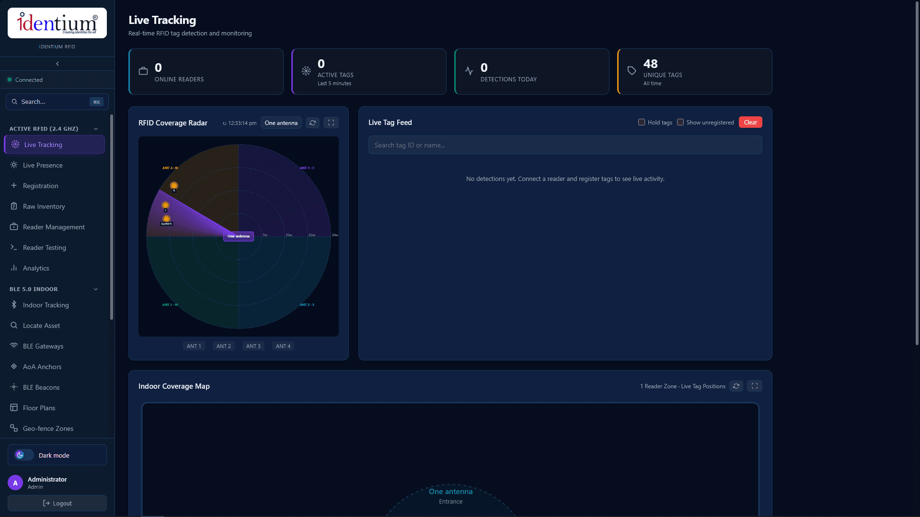The width and height of the screenshot is (920, 517).
Task: Go to Reader Management page
Action: 54,227
